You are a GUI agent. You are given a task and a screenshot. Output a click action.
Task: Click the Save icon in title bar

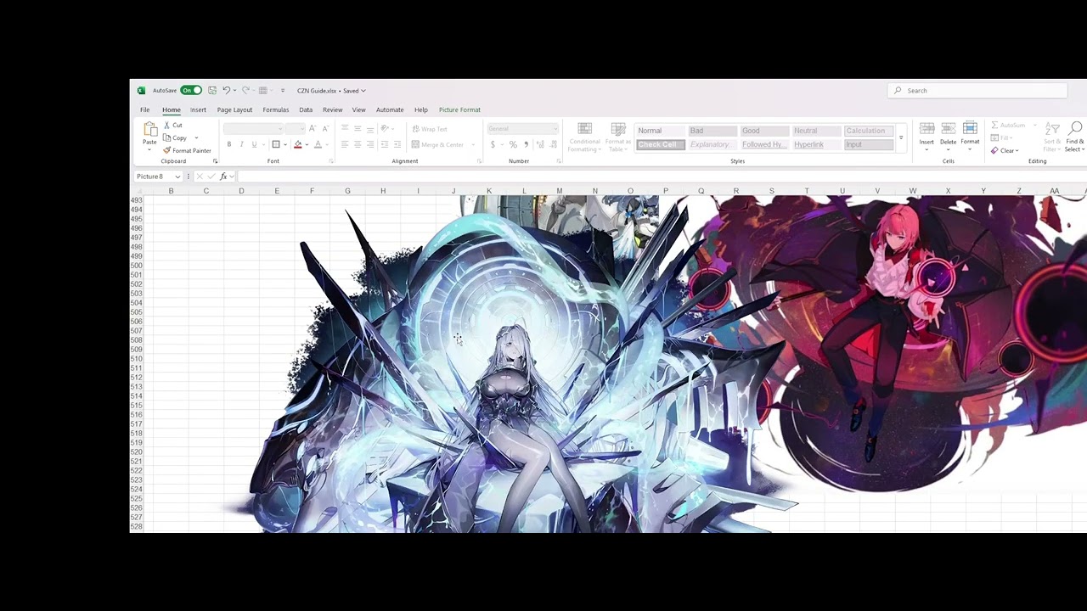[212, 91]
